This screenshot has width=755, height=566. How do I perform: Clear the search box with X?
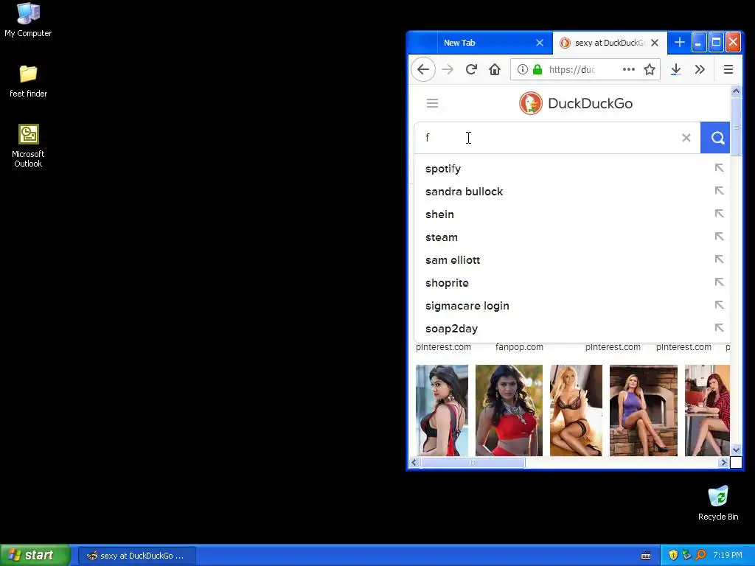tap(686, 138)
